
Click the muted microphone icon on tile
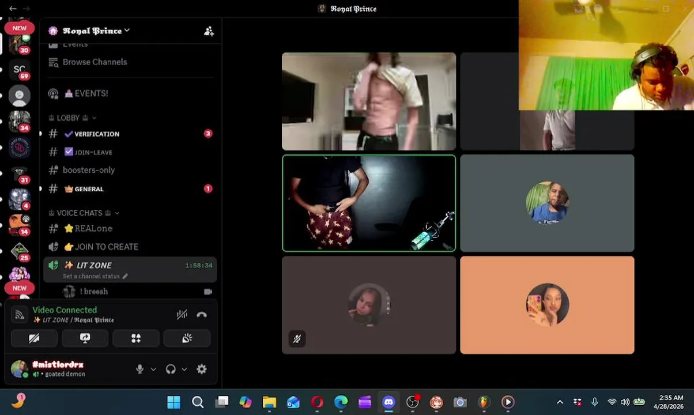click(297, 339)
